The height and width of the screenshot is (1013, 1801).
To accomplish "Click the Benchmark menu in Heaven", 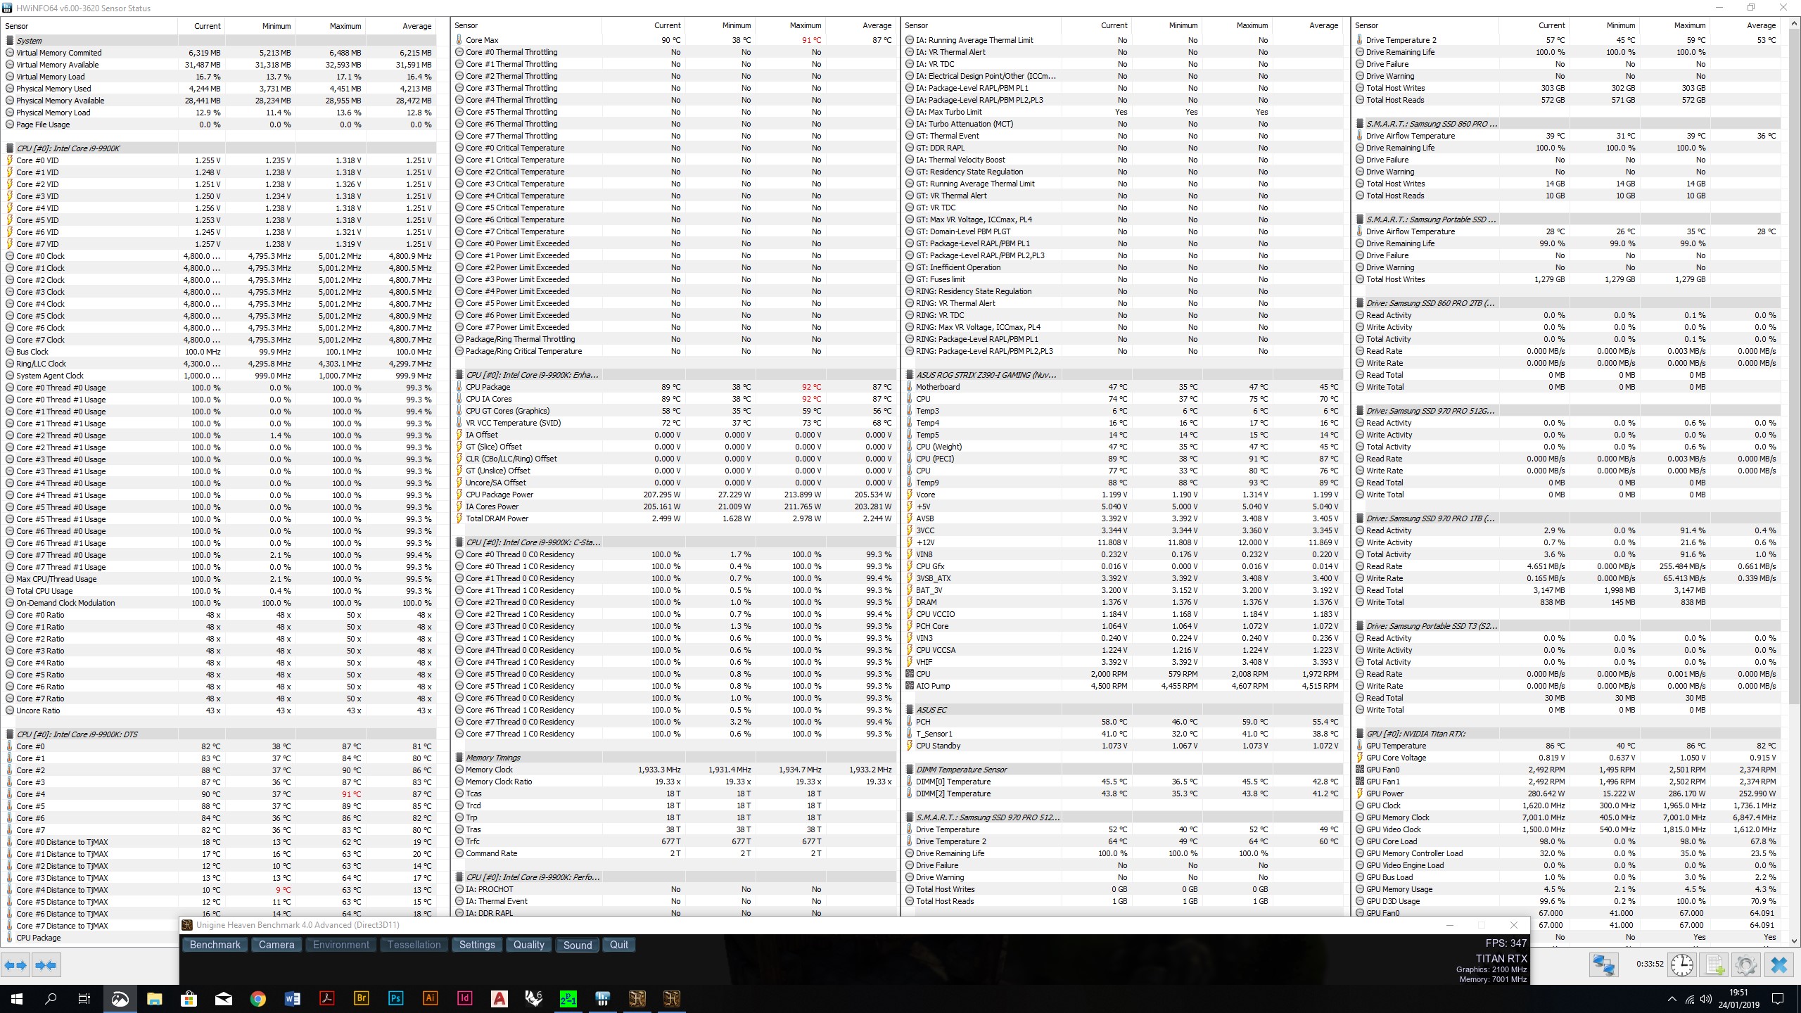I will click(215, 945).
